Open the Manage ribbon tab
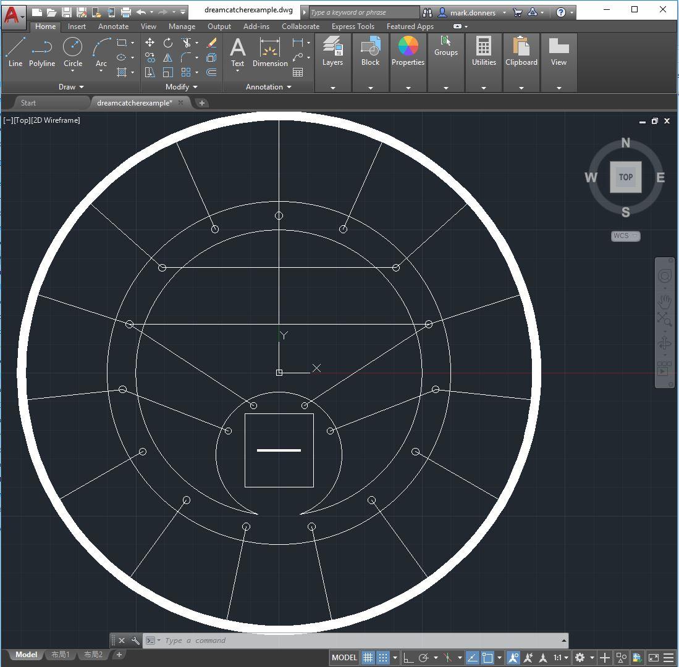 point(182,27)
